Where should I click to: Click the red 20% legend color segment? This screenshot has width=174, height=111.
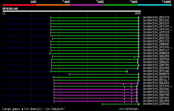[20, 5]
